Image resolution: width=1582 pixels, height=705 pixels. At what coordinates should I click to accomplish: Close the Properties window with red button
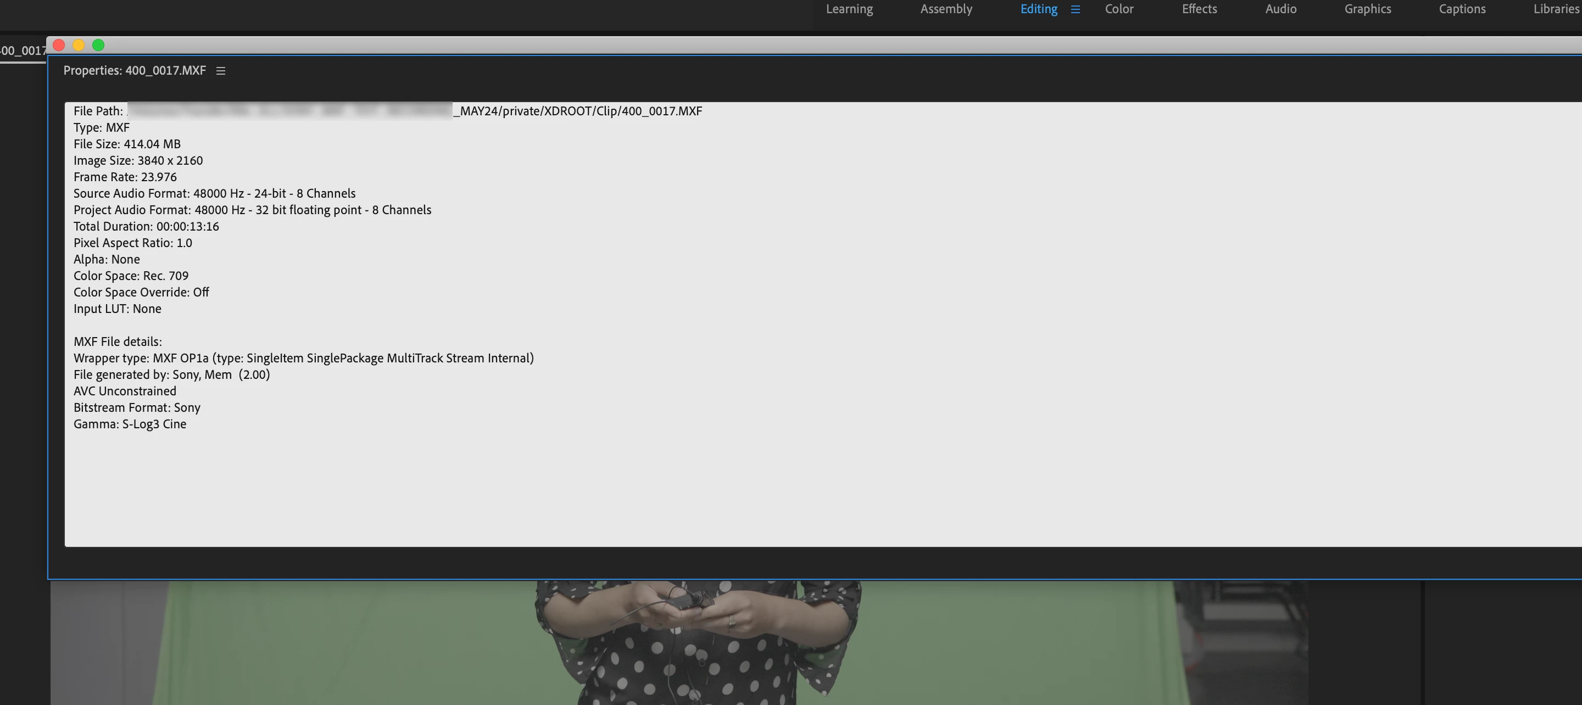[59, 46]
